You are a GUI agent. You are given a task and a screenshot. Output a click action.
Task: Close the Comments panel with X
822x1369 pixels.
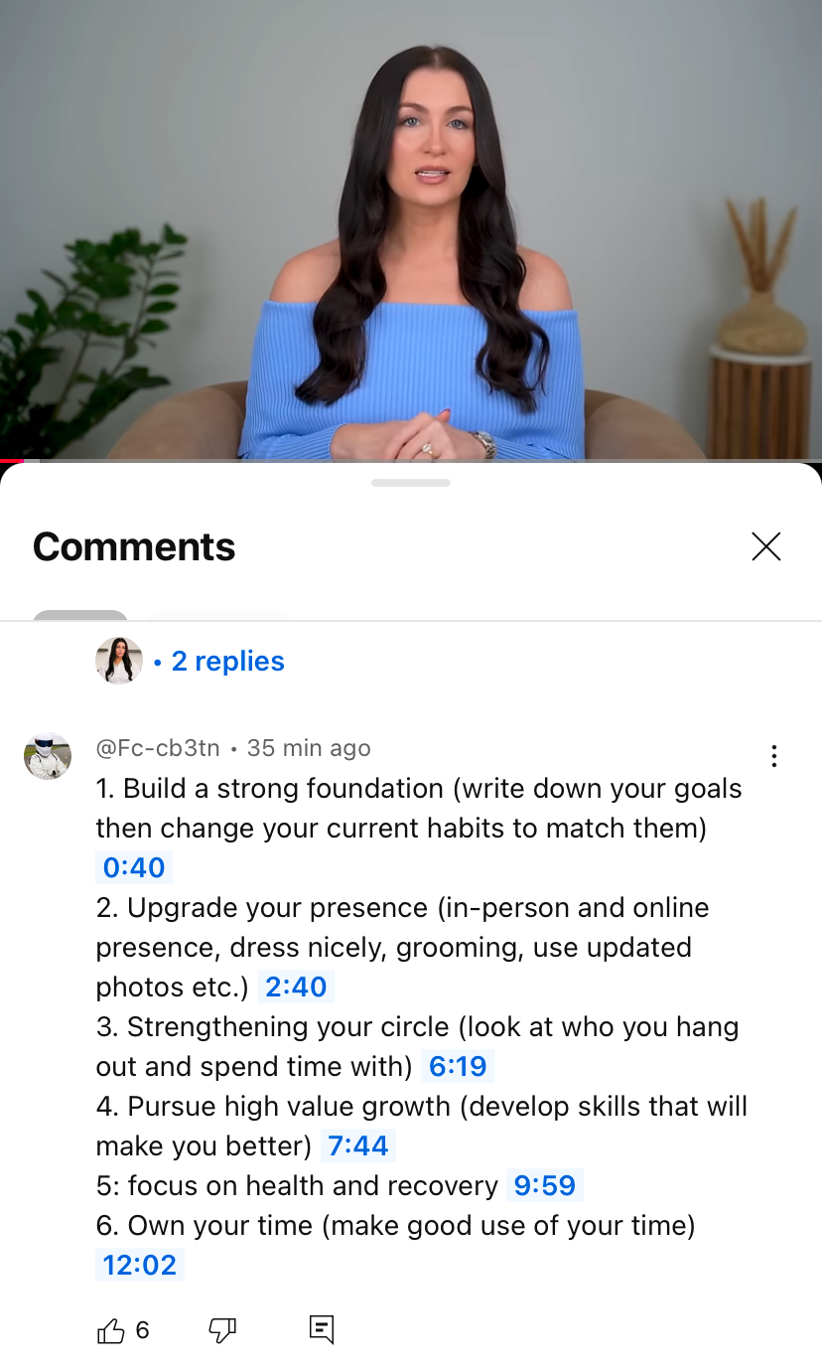point(766,546)
